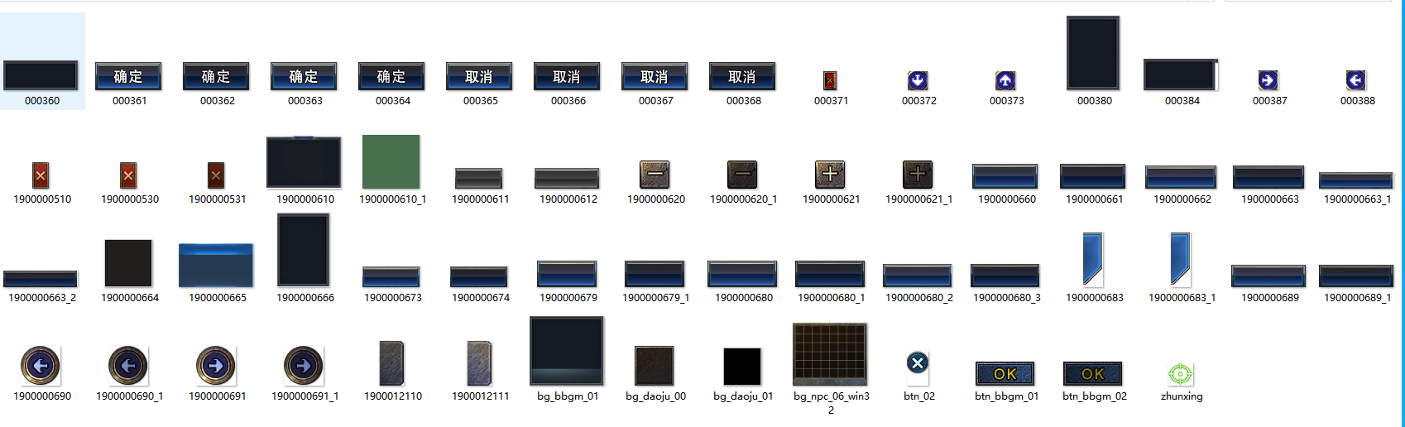1405x427 pixels.
Task: Click the file name text 000362
Action: click(218, 101)
